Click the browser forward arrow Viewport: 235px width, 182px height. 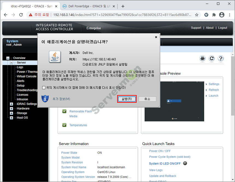13,15
